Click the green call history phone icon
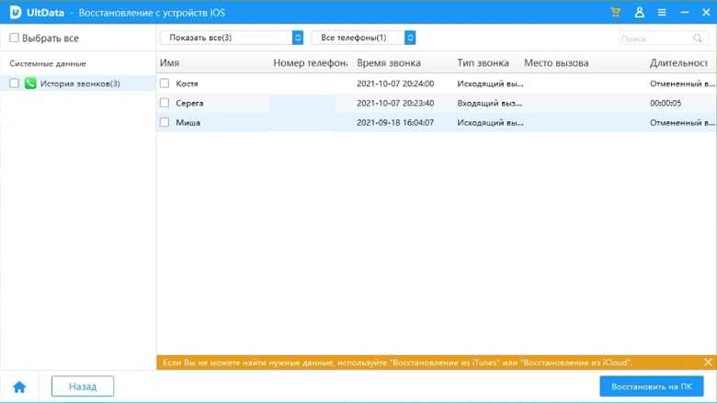 click(30, 84)
